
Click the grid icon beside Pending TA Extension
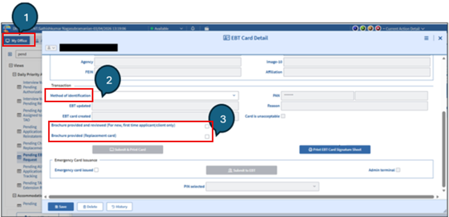[19, 185]
